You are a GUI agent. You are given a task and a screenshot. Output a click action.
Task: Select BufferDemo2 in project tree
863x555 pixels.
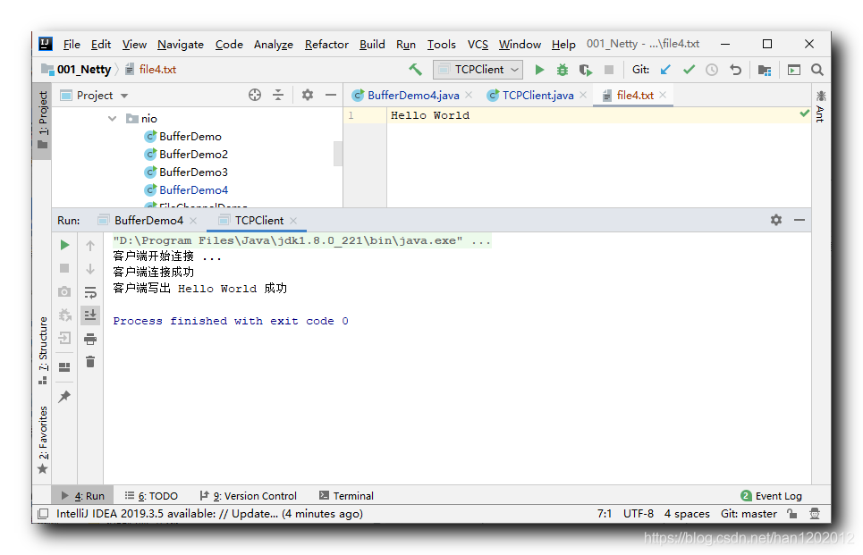(x=193, y=154)
